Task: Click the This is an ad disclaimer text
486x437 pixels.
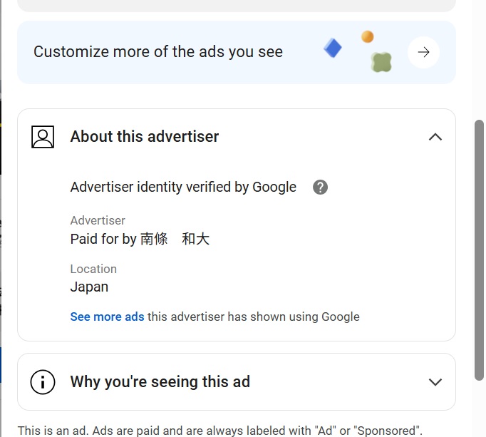Action: [x=220, y=431]
